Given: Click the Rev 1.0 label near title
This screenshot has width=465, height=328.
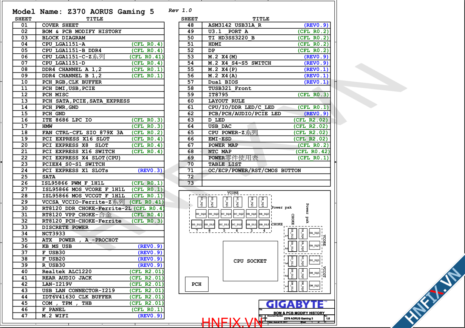Looking at the screenshot, I should pos(180,11).
